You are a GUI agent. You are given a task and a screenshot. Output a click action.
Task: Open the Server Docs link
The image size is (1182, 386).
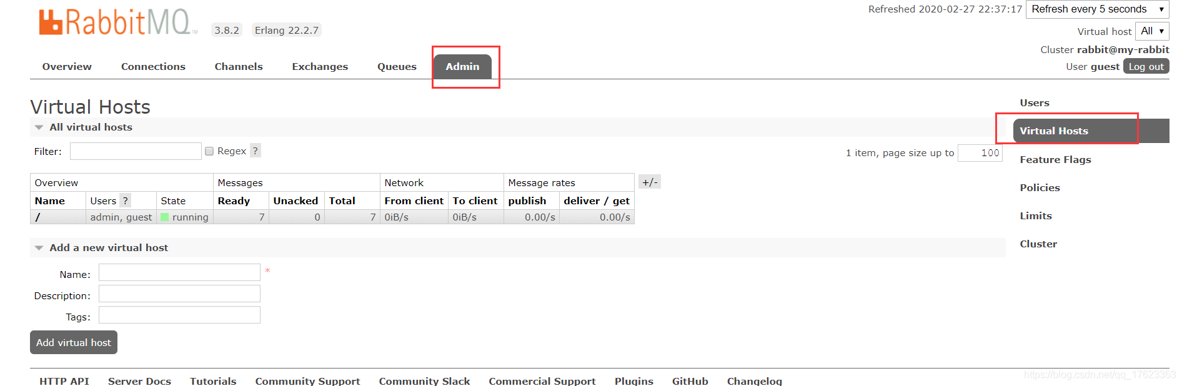[x=139, y=381]
